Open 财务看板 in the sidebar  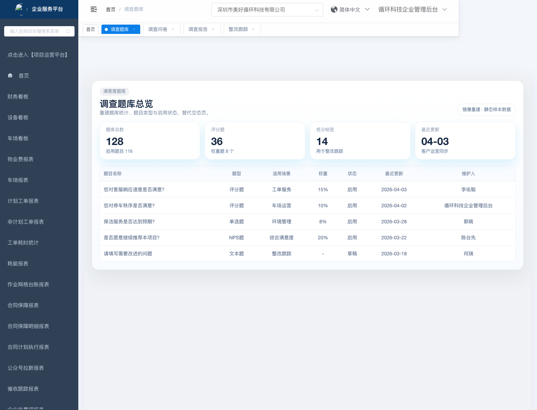pyautogui.click(x=18, y=97)
